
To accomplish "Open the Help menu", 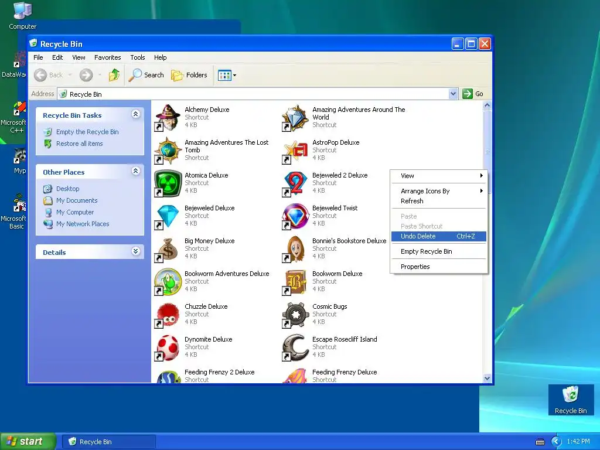I will point(161,57).
